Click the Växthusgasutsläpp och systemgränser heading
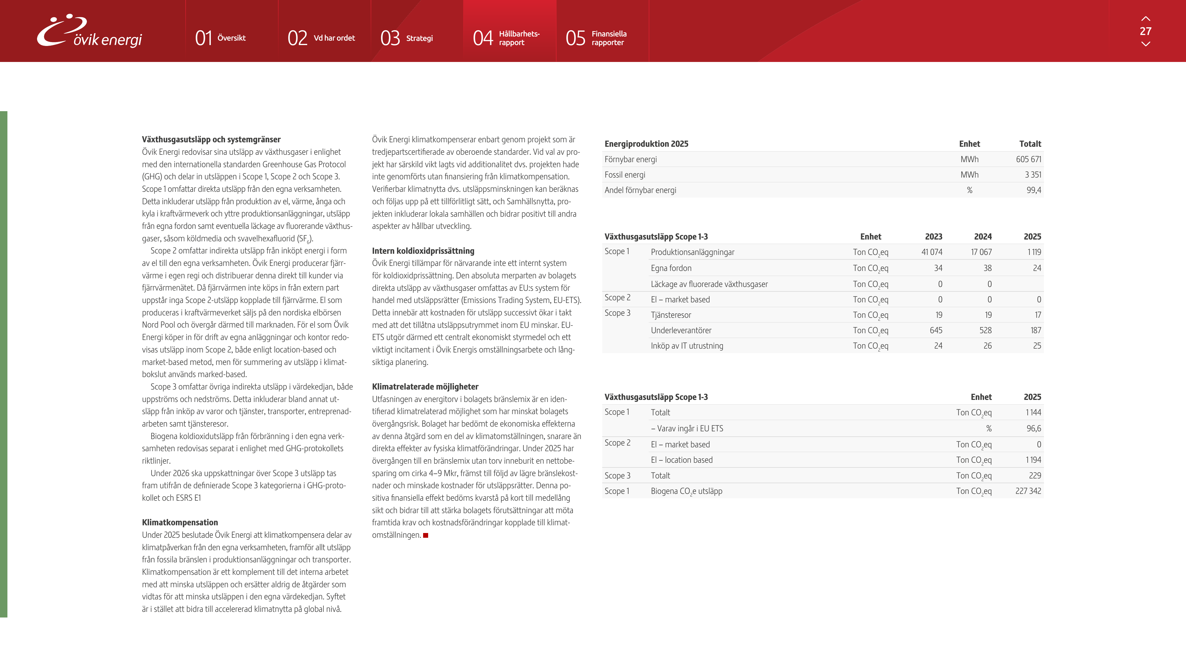The width and height of the screenshot is (1186, 667). click(211, 139)
